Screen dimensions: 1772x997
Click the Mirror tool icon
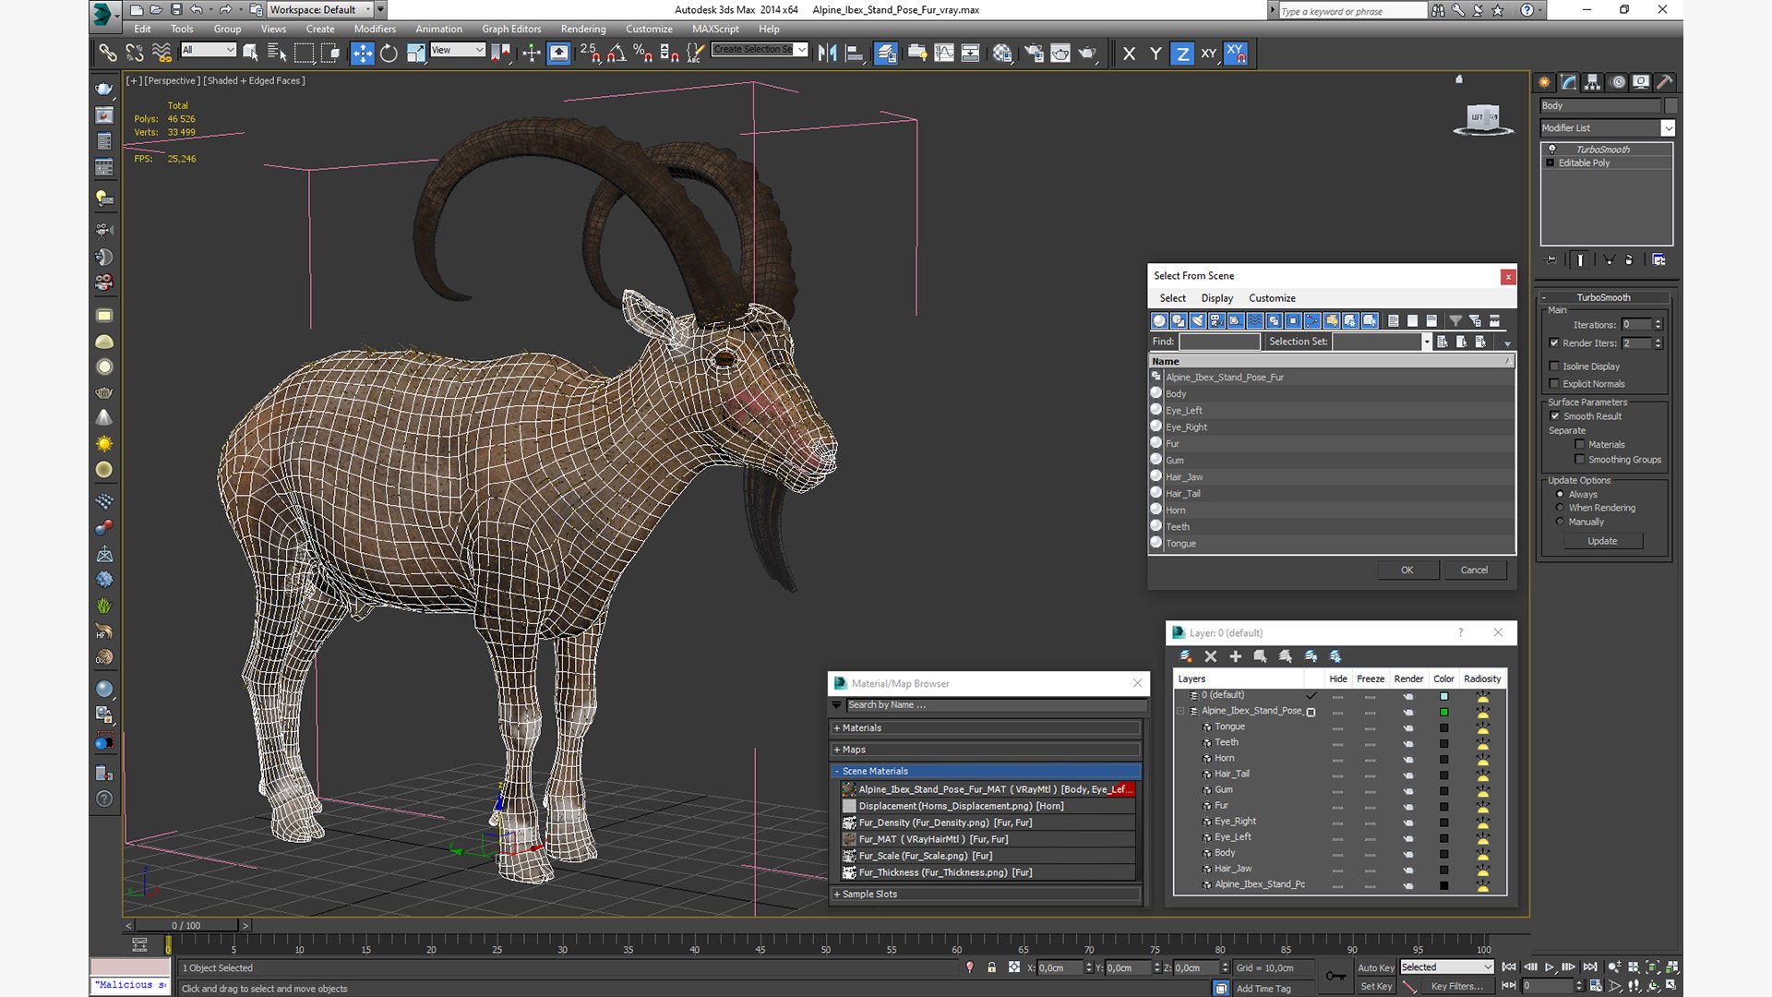coord(828,54)
